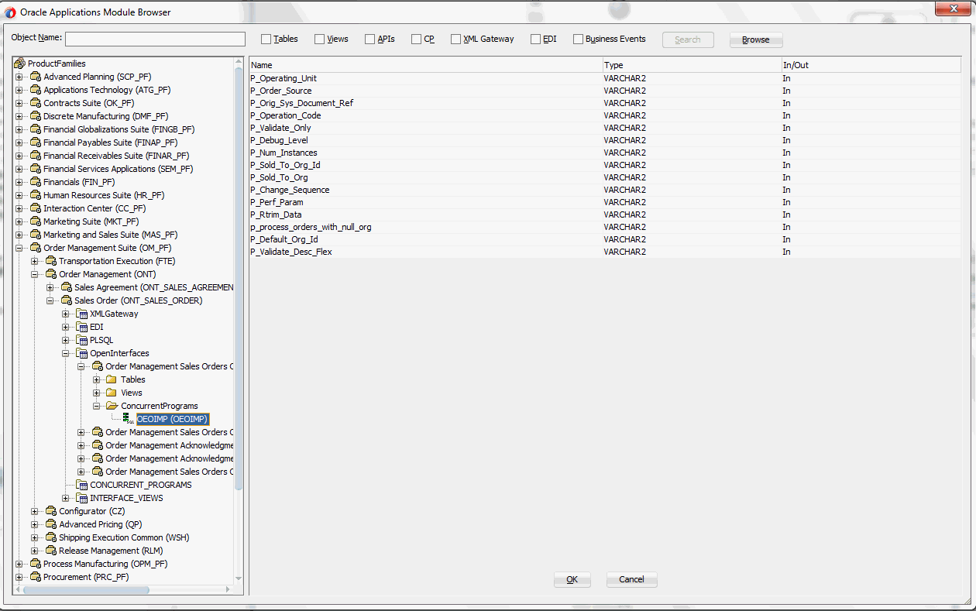Click the OEOIMP concurrent program icon

pyautogui.click(x=127, y=419)
